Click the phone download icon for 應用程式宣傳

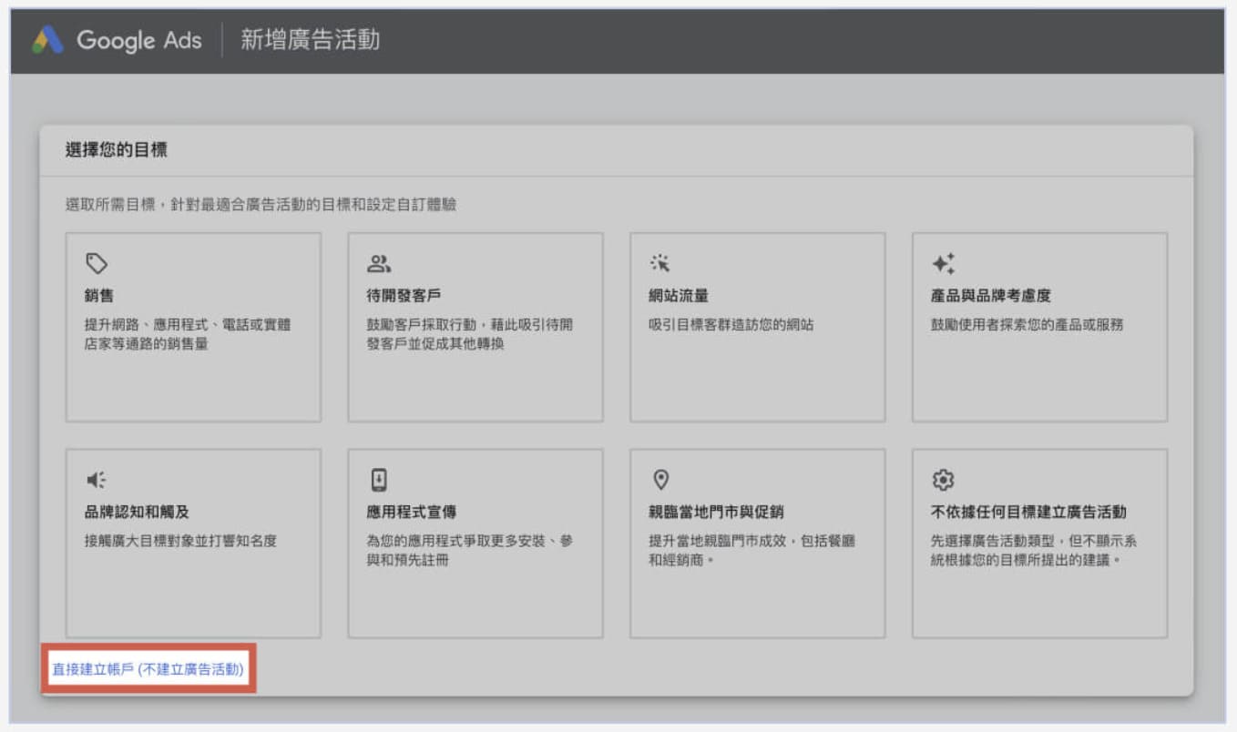pos(379,480)
